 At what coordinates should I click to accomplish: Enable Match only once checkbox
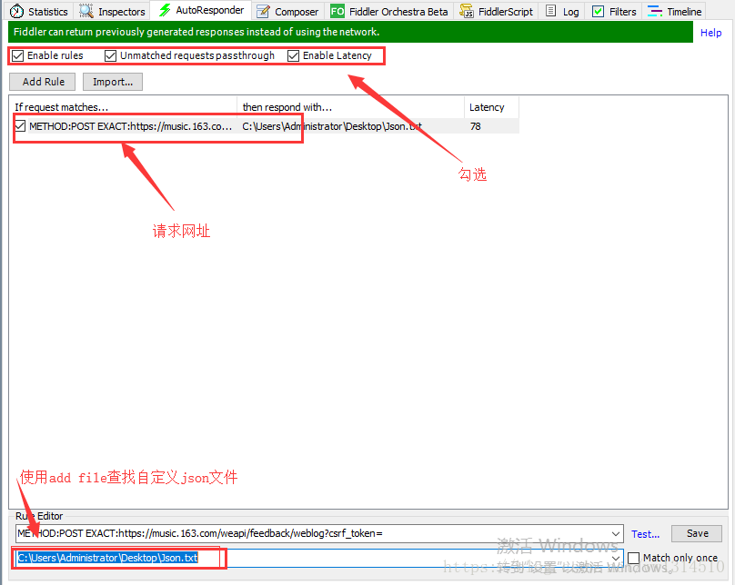point(634,558)
